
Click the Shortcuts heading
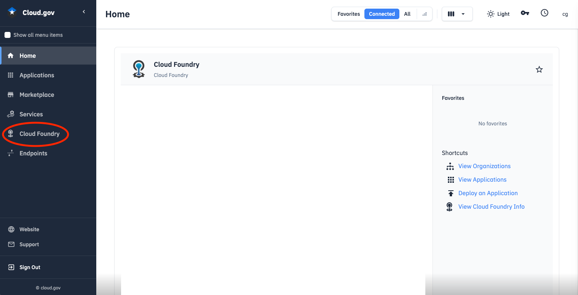455,153
